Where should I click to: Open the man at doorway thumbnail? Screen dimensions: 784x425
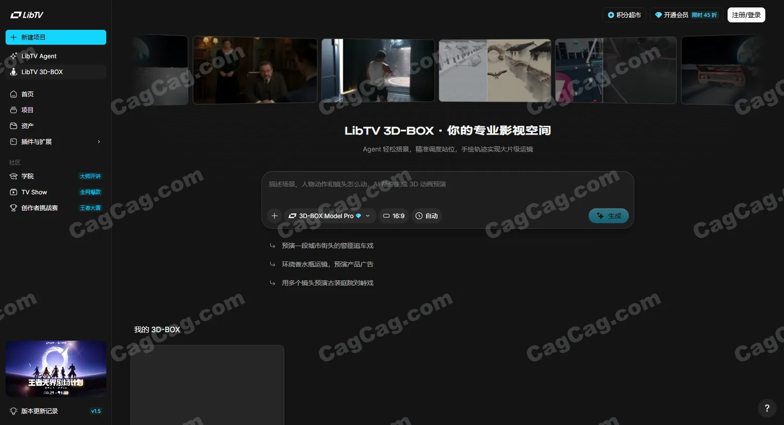[x=378, y=71]
